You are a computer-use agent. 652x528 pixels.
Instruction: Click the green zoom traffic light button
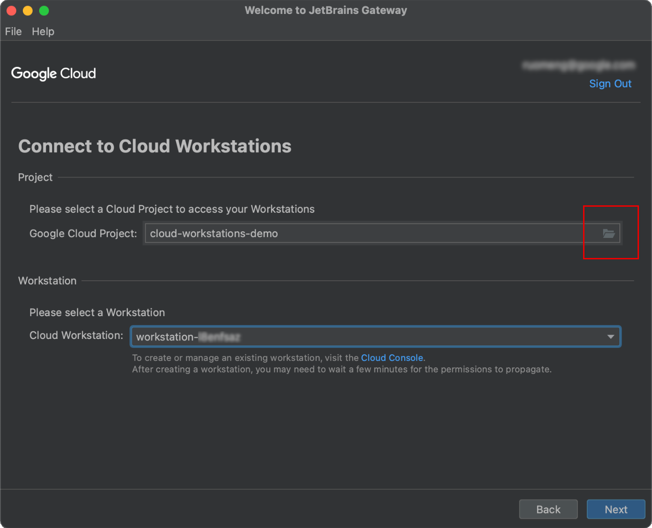(x=44, y=10)
